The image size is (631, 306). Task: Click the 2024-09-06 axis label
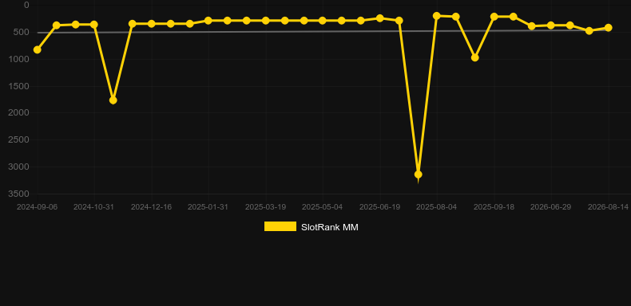click(x=37, y=207)
